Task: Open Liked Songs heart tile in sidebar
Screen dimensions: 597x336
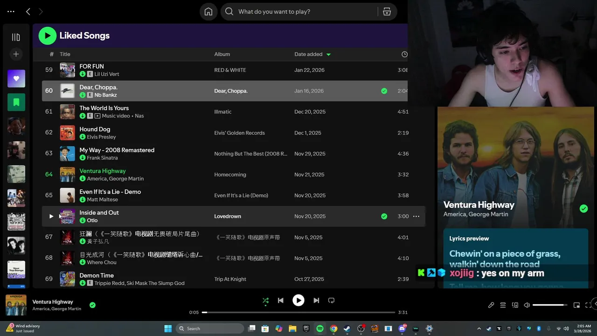Action: (16, 78)
